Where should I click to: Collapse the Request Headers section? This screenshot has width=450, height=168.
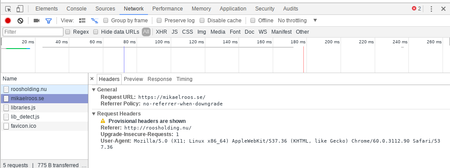(94, 114)
